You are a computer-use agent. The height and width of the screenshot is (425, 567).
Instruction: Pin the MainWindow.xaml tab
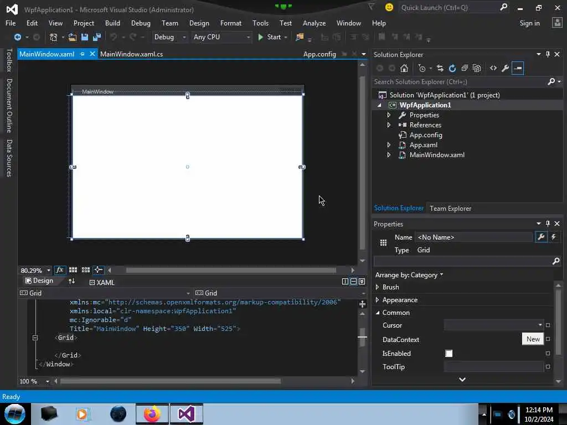[82, 54]
